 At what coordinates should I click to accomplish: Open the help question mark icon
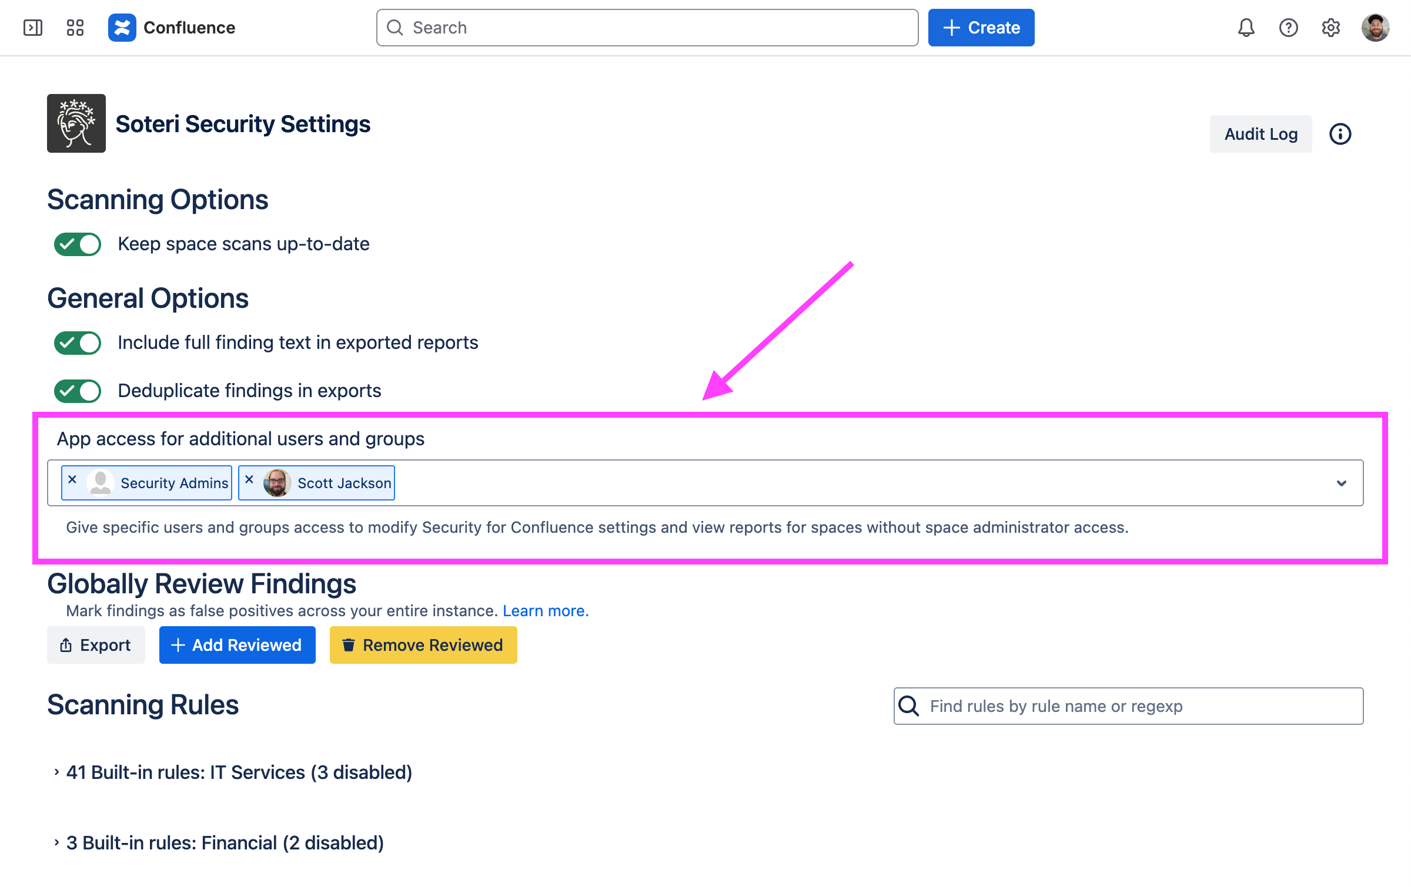(1288, 28)
